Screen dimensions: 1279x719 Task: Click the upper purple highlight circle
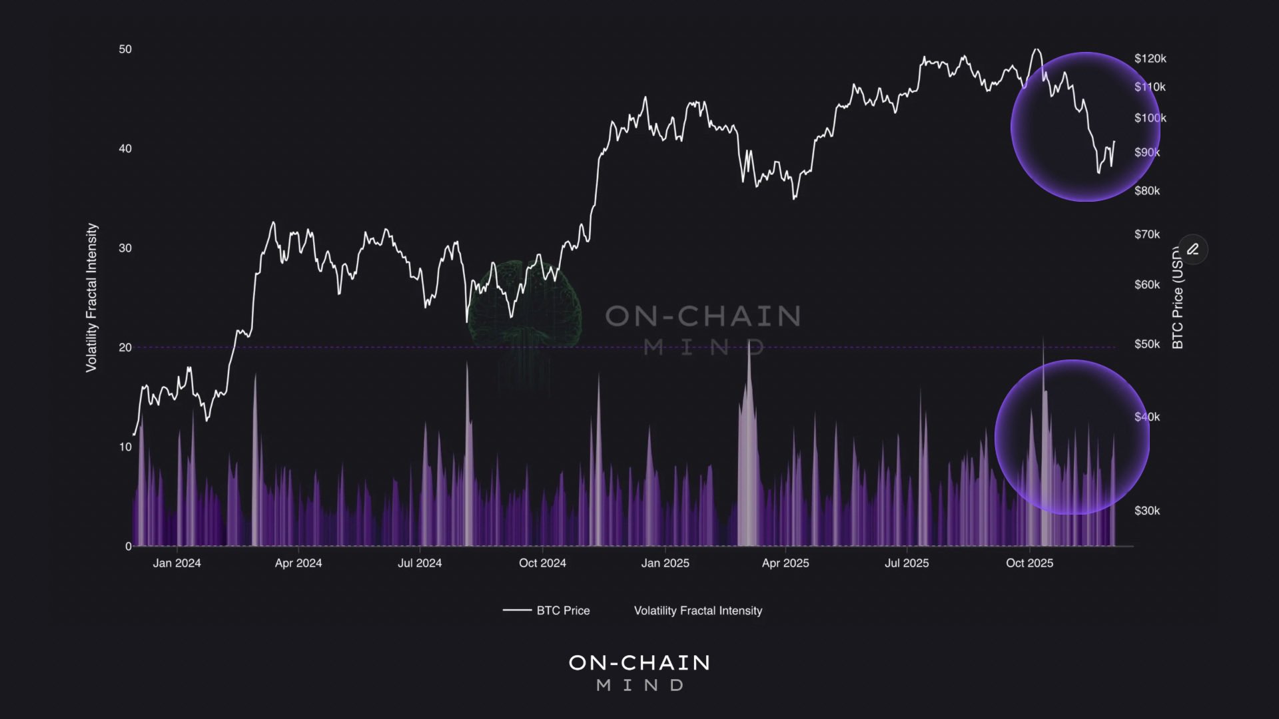[1085, 126]
